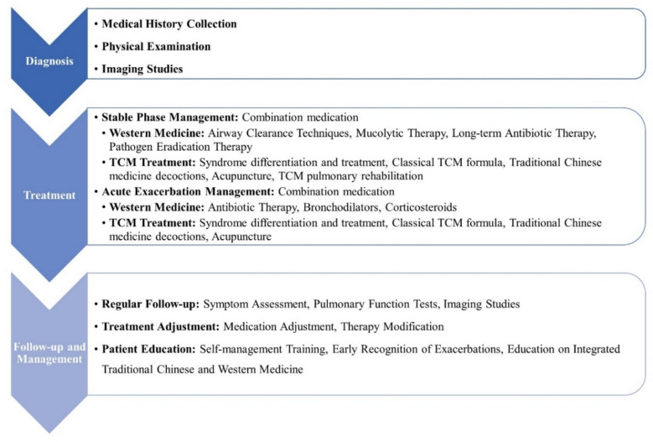Click the first TCM Treatment heading
The height and width of the screenshot is (442, 653).
[153, 162]
